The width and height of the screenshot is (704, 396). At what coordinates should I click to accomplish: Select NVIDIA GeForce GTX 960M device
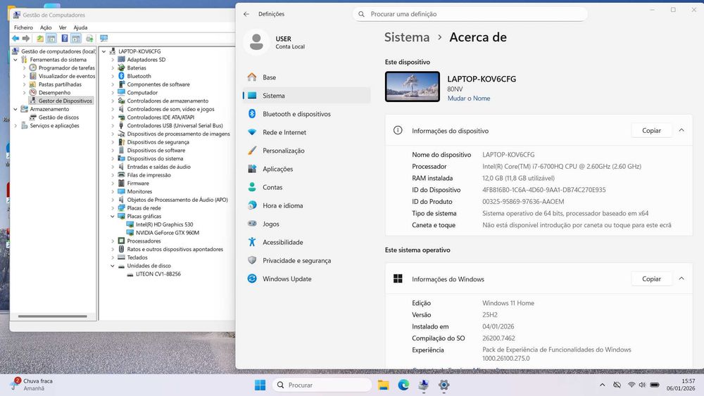pyautogui.click(x=167, y=233)
